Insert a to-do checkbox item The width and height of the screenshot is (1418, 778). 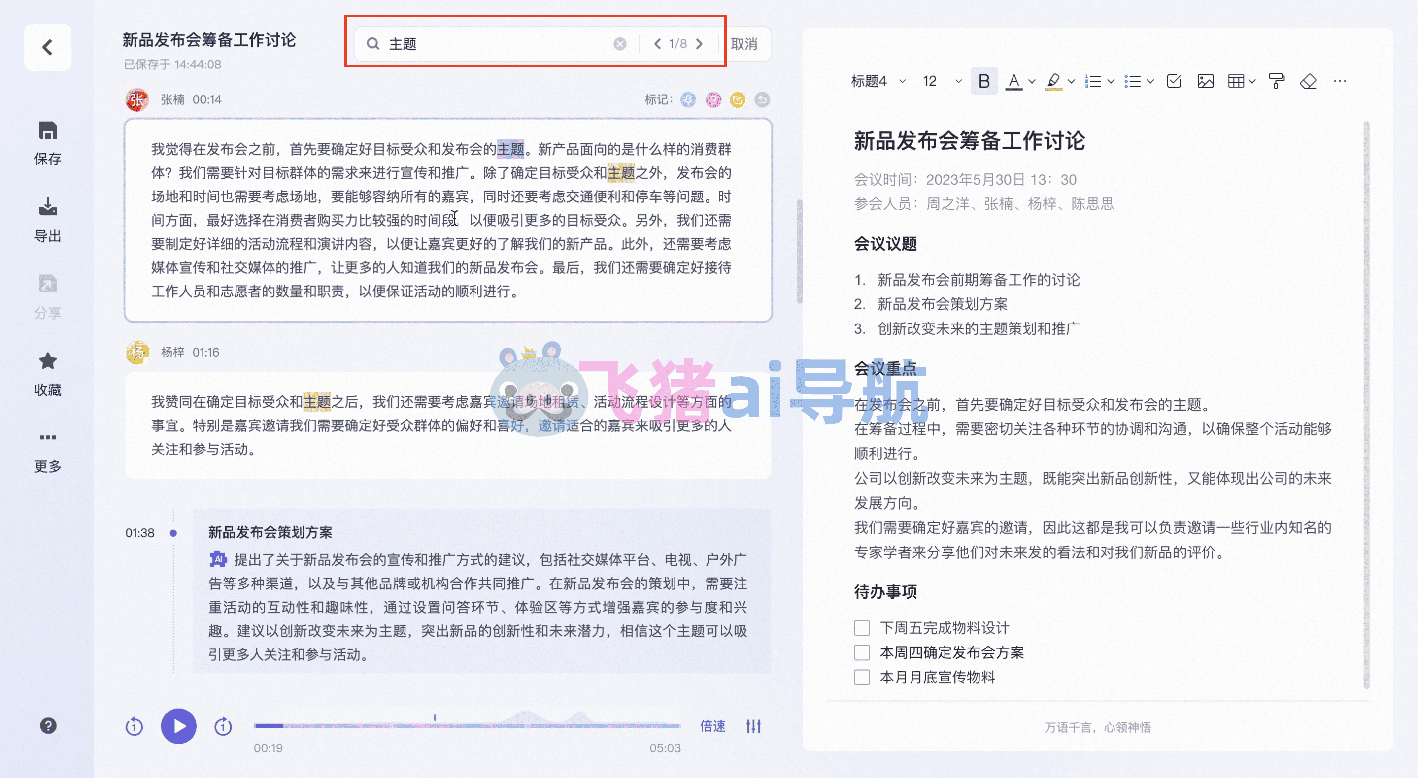click(x=1174, y=81)
